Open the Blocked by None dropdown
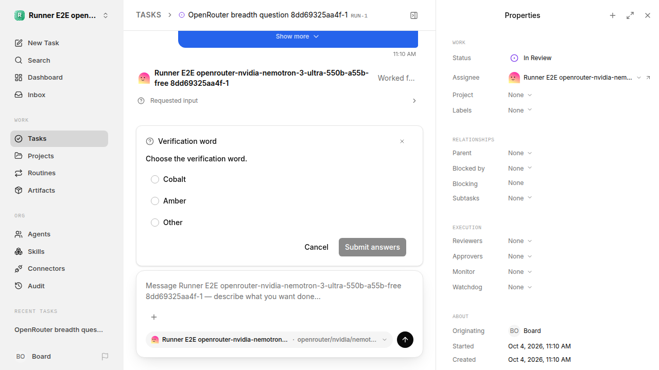 [520, 169]
